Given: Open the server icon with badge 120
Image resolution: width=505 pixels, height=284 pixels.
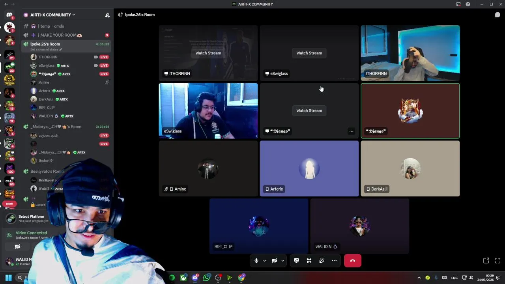Looking at the screenshot, I should [9, 168].
